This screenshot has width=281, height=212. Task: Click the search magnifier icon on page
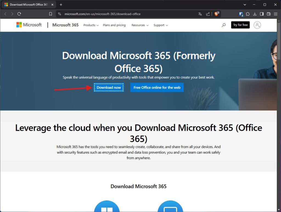[x=223, y=25]
